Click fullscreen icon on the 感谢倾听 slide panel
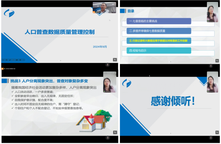Viewport: 221px width, 144px height. click(x=217, y=132)
